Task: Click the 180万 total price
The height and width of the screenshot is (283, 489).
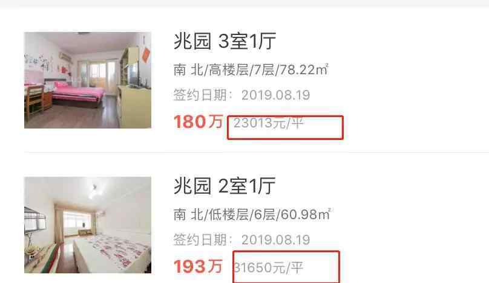Action: point(199,122)
